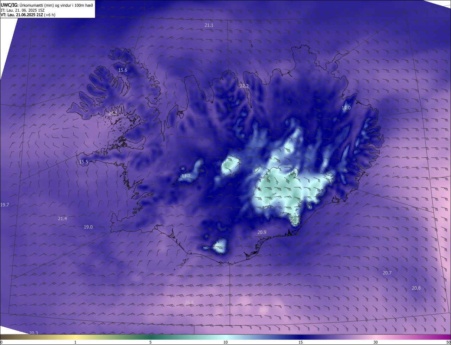Select the 15.5 value off the west peninsula
The image size is (451, 345).
point(84,162)
